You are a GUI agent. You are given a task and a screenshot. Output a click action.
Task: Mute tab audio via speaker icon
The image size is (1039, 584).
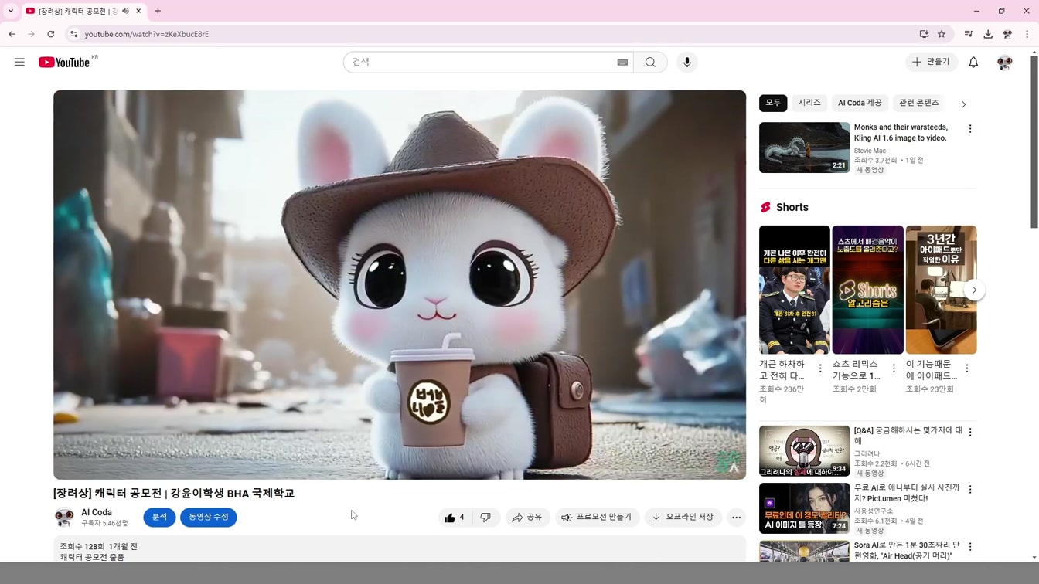pos(125,11)
